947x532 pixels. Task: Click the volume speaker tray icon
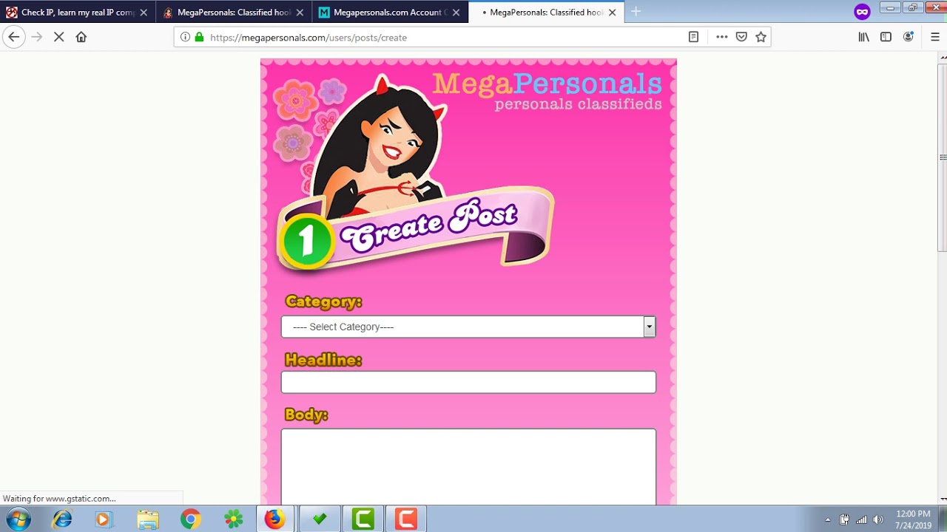tap(878, 519)
